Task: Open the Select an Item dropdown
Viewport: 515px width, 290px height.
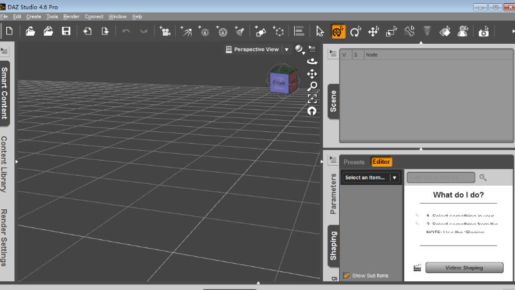Action: pyautogui.click(x=370, y=177)
